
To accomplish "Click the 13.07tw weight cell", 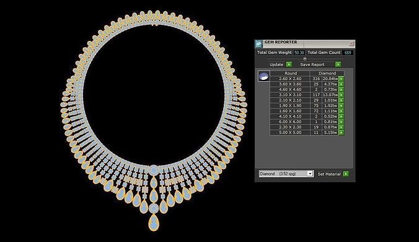I will click(x=330, y=95).
